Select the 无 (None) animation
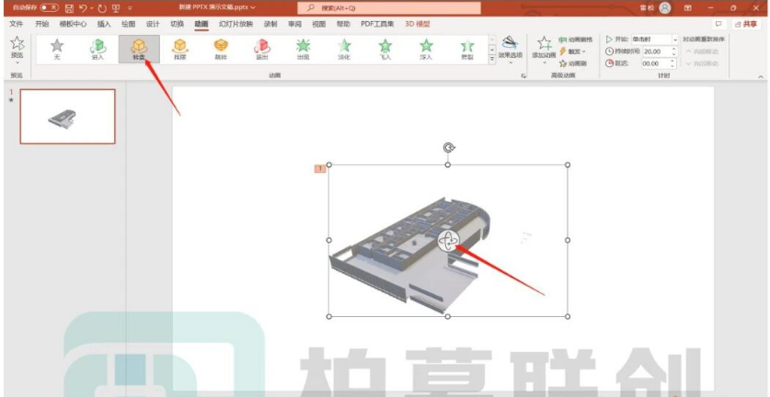 pos(57,49)
